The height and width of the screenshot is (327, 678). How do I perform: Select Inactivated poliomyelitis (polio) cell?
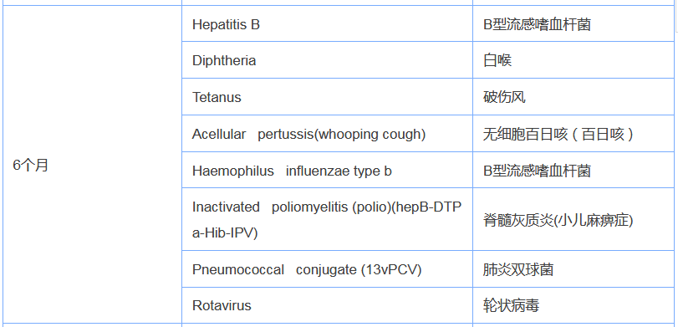pyautogui.click(x=328, y=219)
